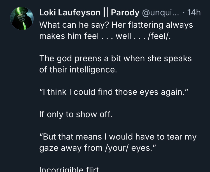Image resolution: width=210 pixels, height=172 pixels.
Task: Click the partially visible "Incorrigible flirt" line
Action: pos(69,169)
